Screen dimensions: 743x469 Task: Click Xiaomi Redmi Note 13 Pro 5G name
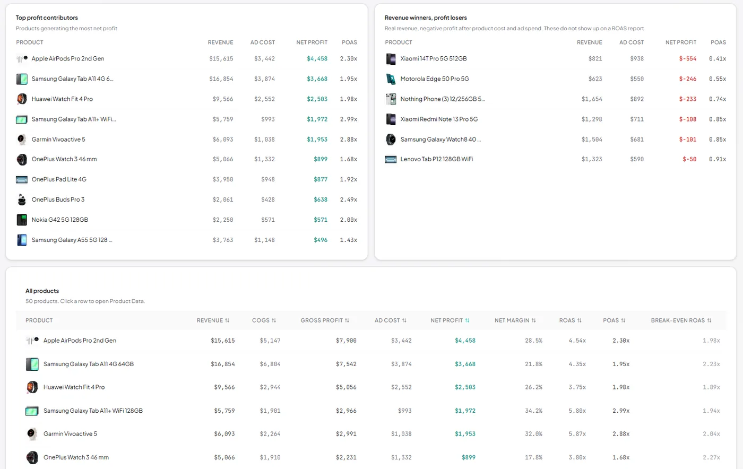[x=439, y=119]
